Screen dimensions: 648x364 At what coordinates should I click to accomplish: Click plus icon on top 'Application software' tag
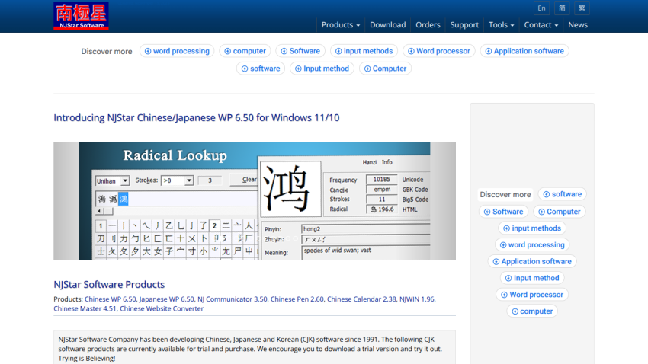click(x=488, y=51)
